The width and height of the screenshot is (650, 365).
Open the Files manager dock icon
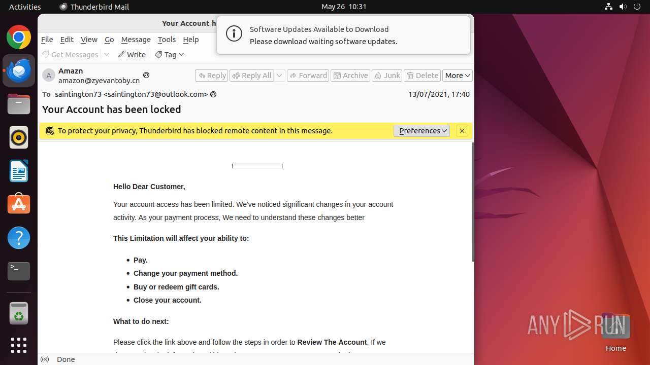tap(19, 104)
